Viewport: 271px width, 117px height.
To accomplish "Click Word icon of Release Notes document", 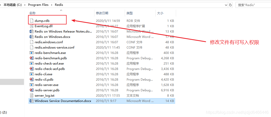I will (x=31, y=31).
